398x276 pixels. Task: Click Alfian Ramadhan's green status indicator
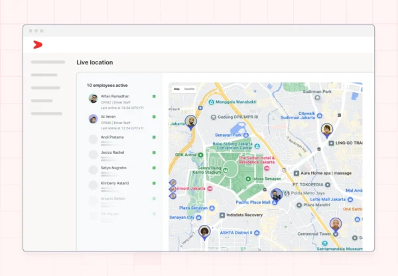click(154, 96)
